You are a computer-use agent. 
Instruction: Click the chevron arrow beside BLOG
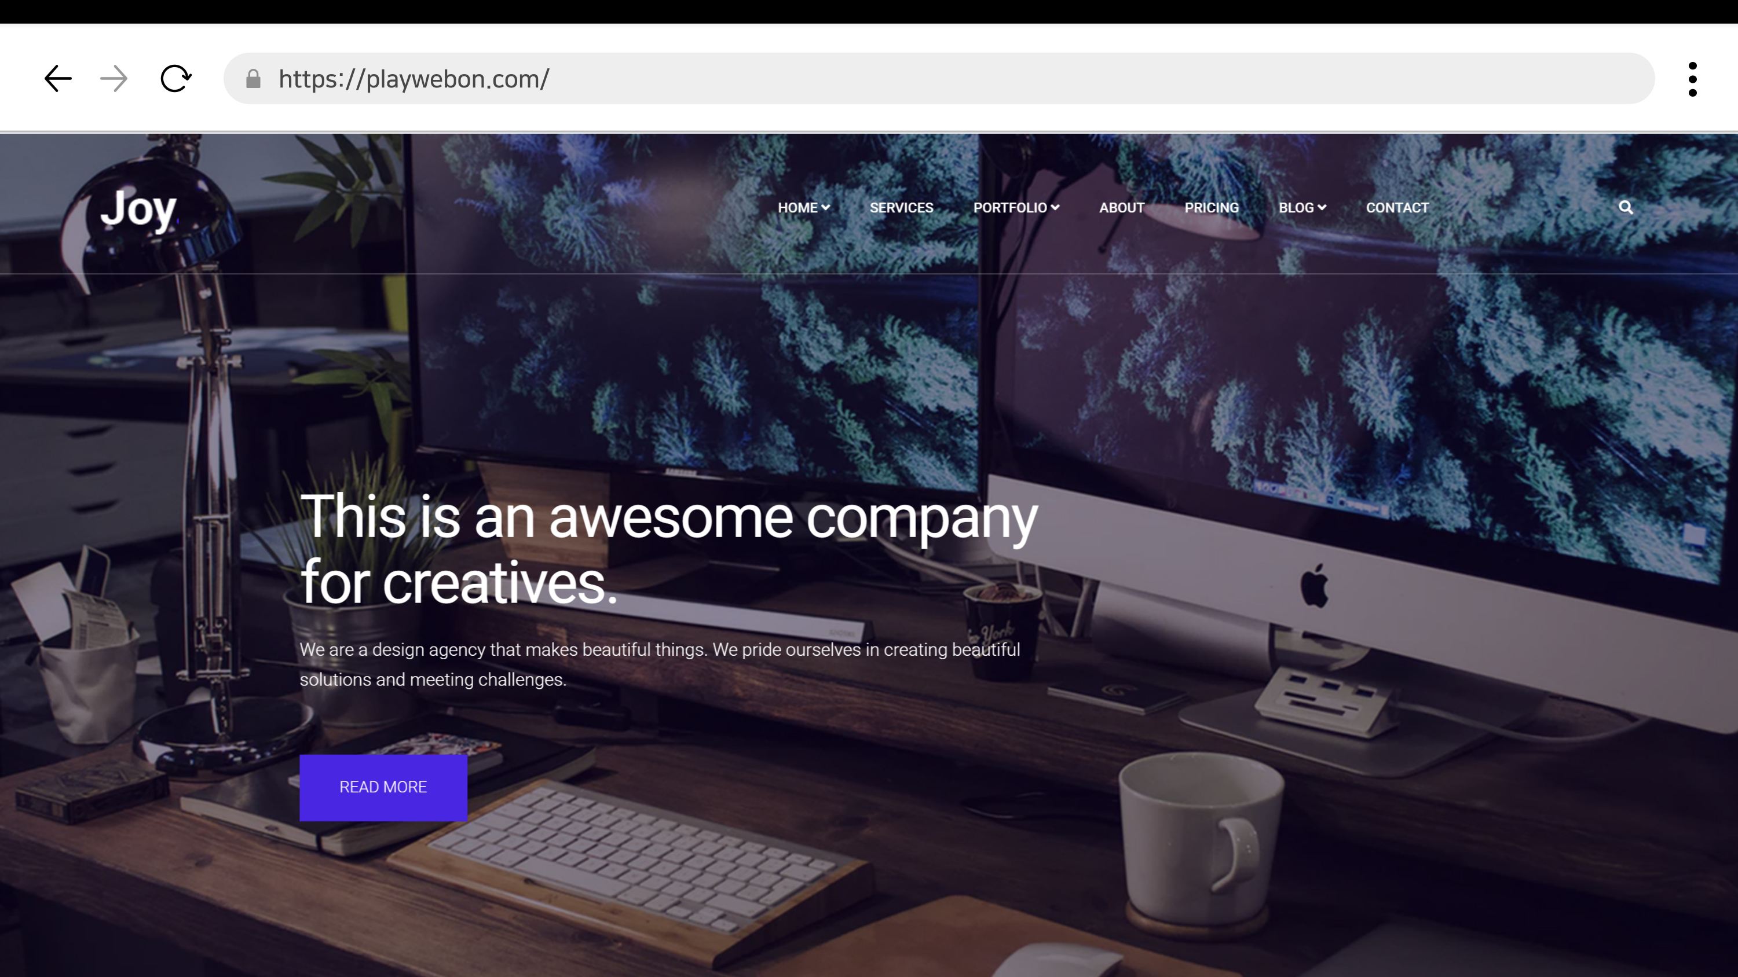(x=1322, y=208)
